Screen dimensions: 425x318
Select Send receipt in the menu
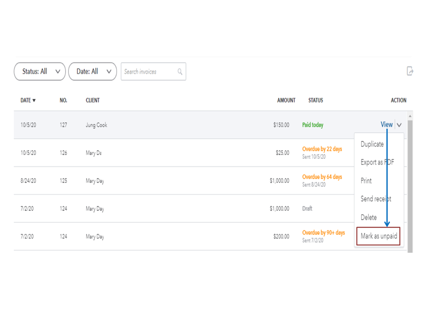[376, 199]
